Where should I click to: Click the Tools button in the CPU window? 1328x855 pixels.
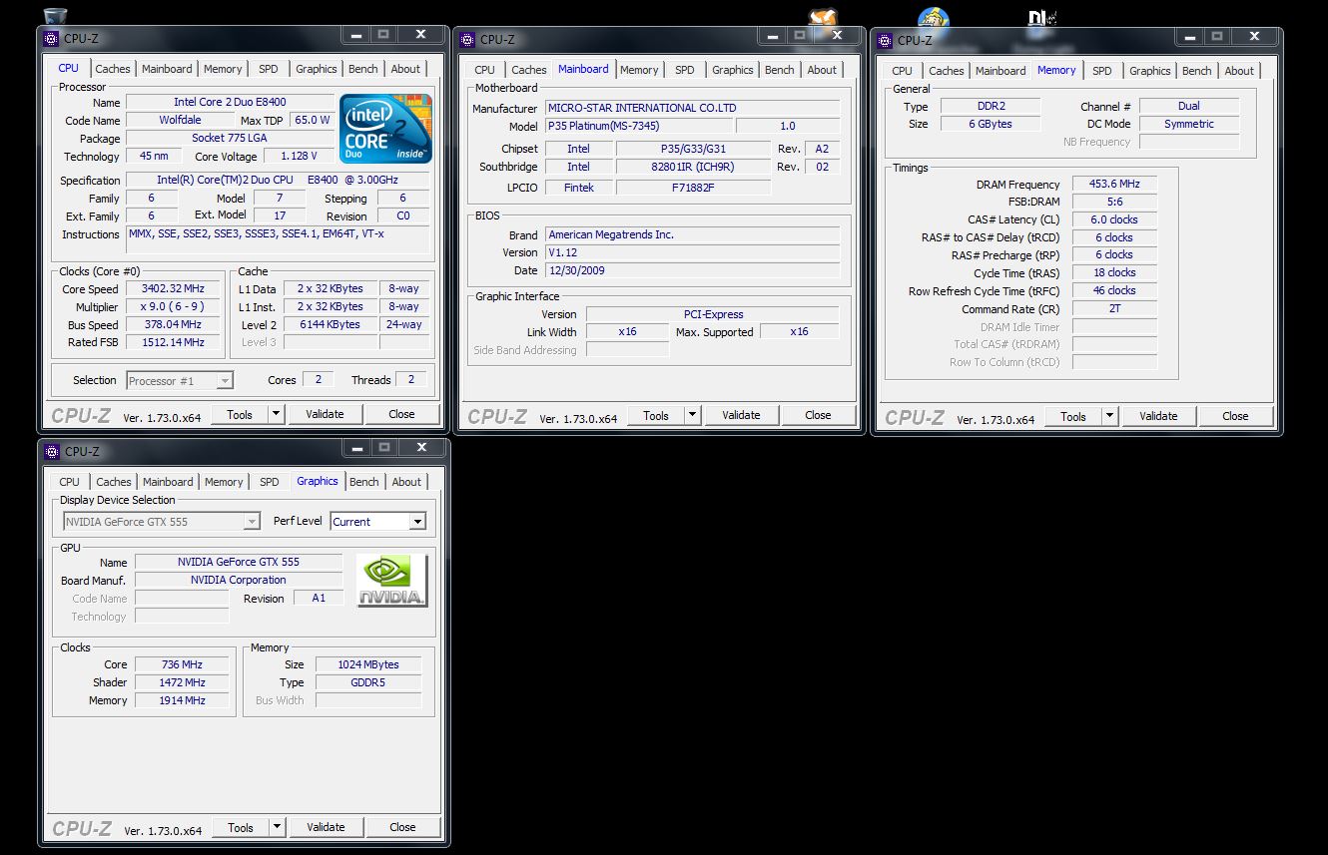[240, 414]
